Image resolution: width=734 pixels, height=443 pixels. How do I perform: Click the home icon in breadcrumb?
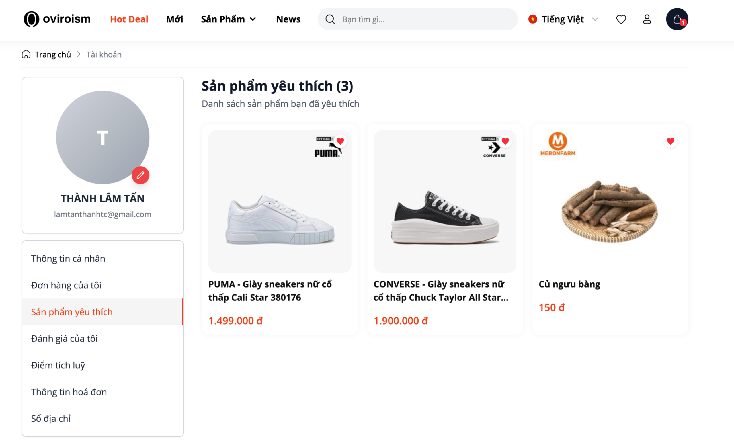pyautogui.click(x=26, y=54)
